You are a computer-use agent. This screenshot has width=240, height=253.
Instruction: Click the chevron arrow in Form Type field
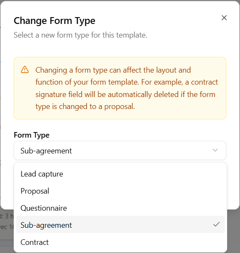[215, 150]
